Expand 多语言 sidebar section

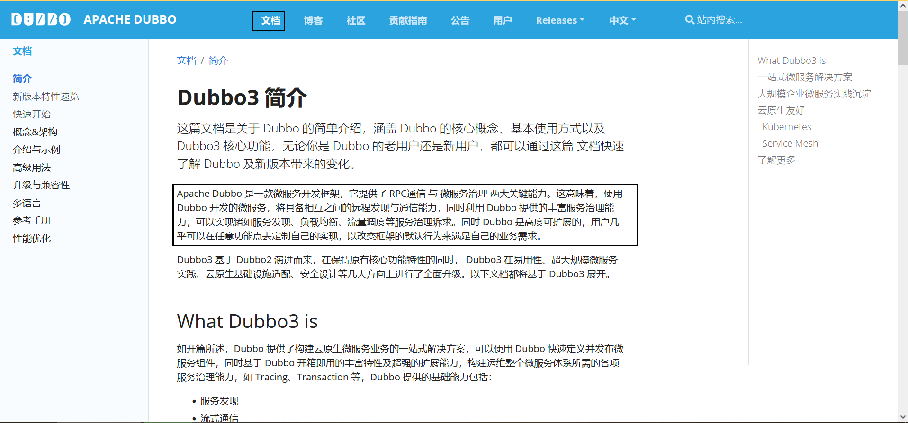[x=27, y=203]
